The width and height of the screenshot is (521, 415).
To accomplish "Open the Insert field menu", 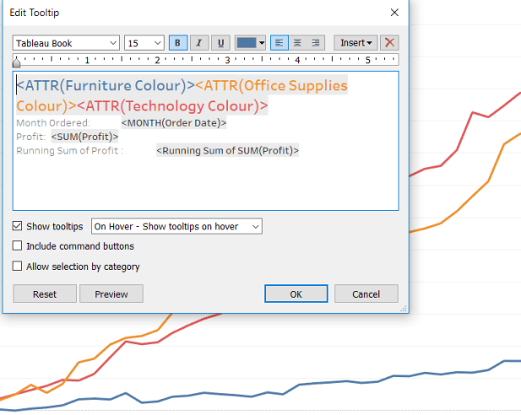I will 355,43.
